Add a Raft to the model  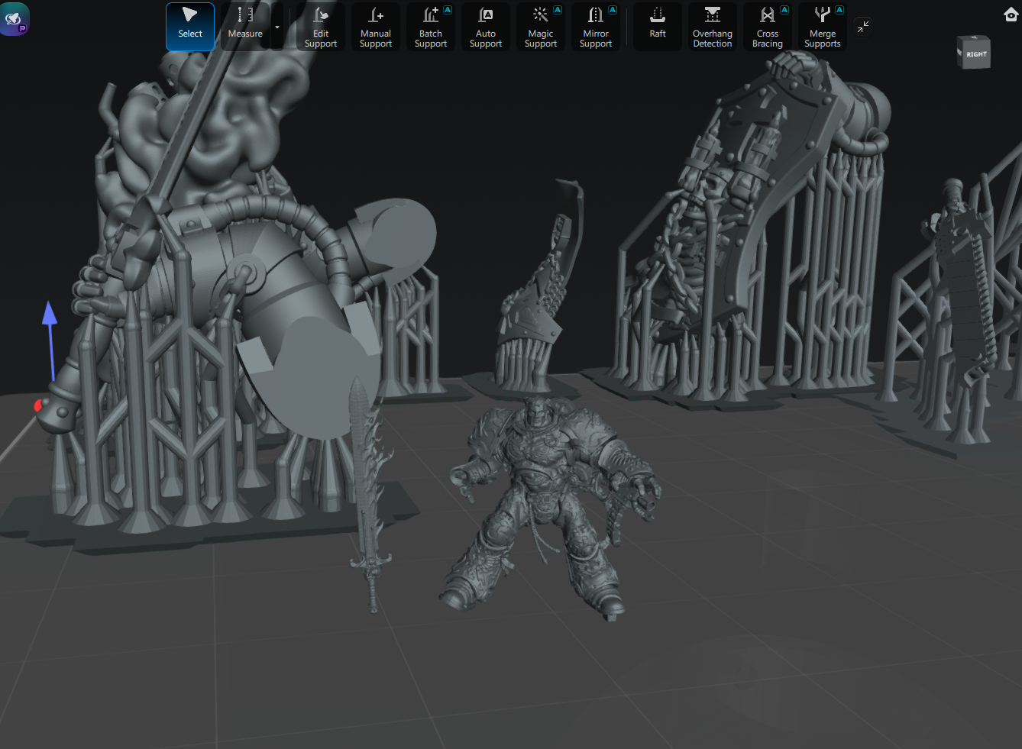pos(658,27)
